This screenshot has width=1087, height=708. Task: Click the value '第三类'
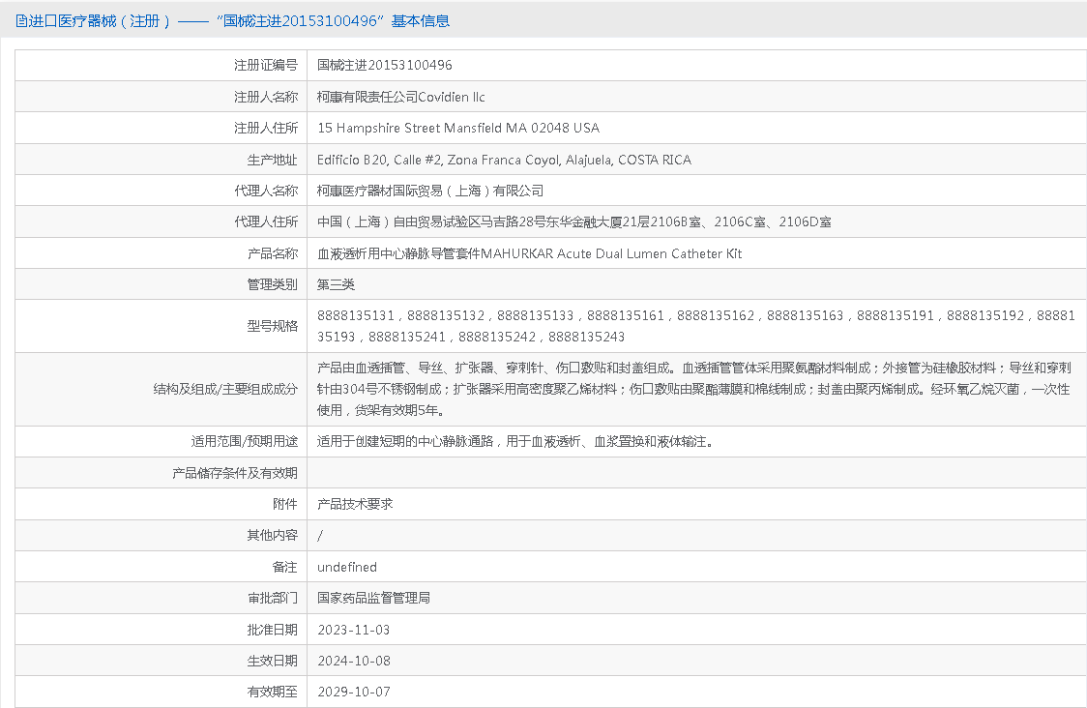pyautogui.click(x=336, y=285)
